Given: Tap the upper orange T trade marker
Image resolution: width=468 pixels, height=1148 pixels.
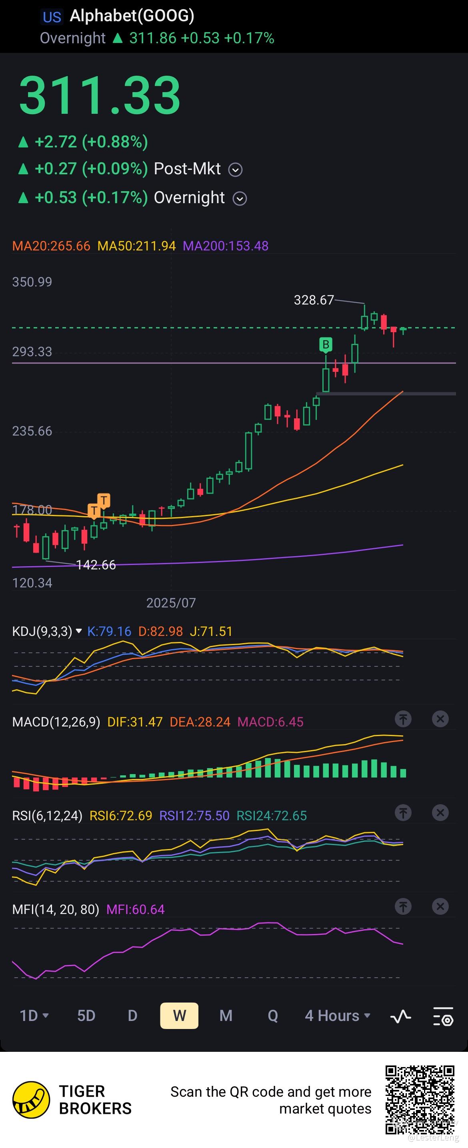Looking at the screenshot, I should click(104, 501).
